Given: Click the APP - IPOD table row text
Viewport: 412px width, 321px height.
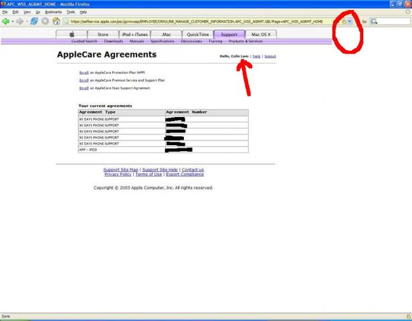Looking at the screenshot, I should click(88, 150).
